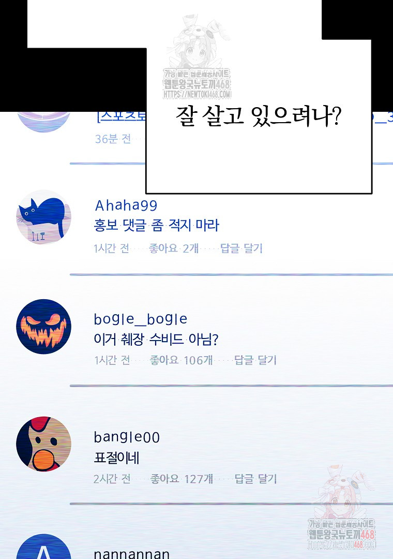Reply to bogle_bogle via 답글 달기

(255, 360)
